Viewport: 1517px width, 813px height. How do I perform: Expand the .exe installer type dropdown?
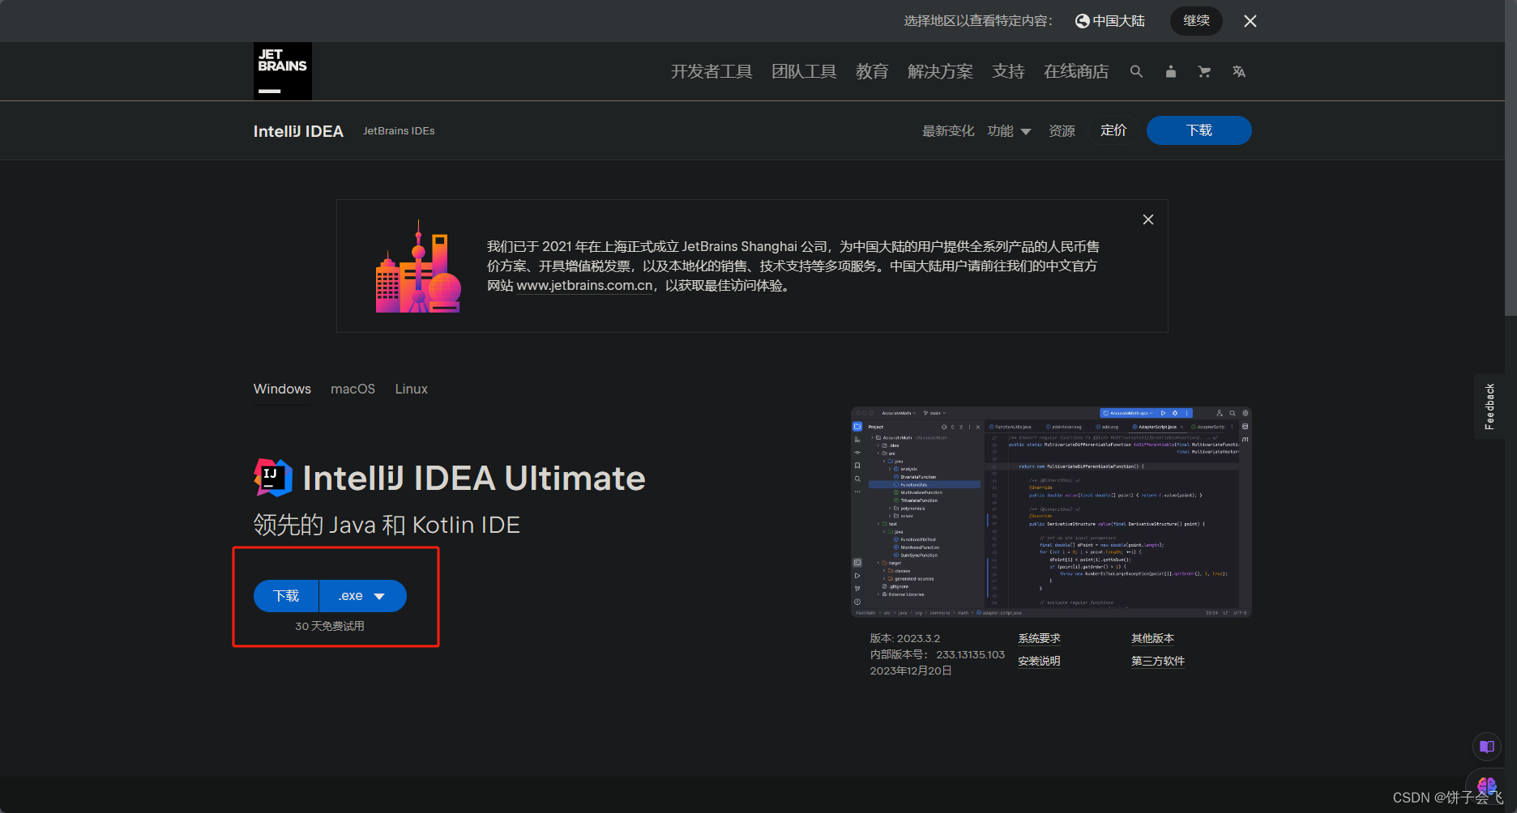point(363,596)
